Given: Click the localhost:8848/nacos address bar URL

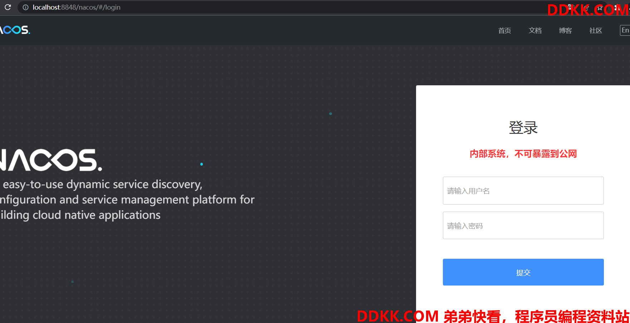Looking at the screenshot, I should (x=77, y=7).
